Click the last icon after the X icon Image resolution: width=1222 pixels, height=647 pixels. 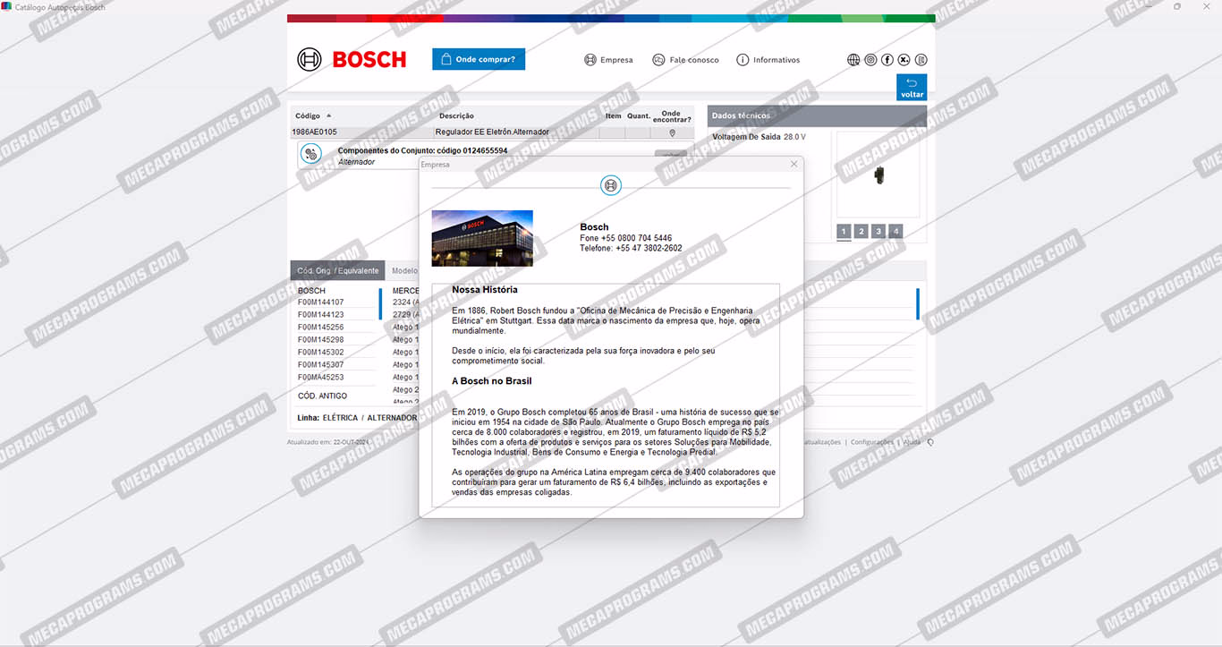(921, 60)
